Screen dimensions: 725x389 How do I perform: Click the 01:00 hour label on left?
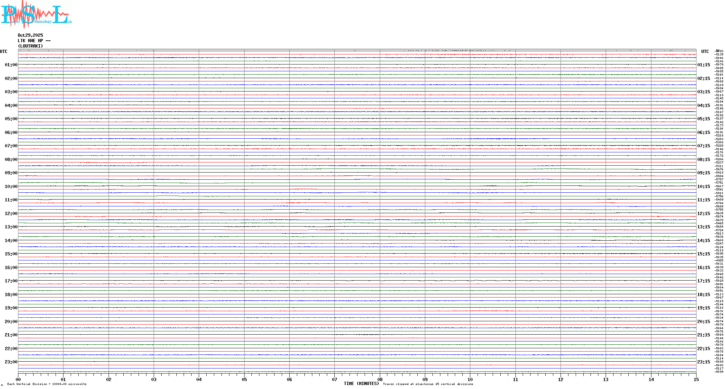(x=11, y=65)
